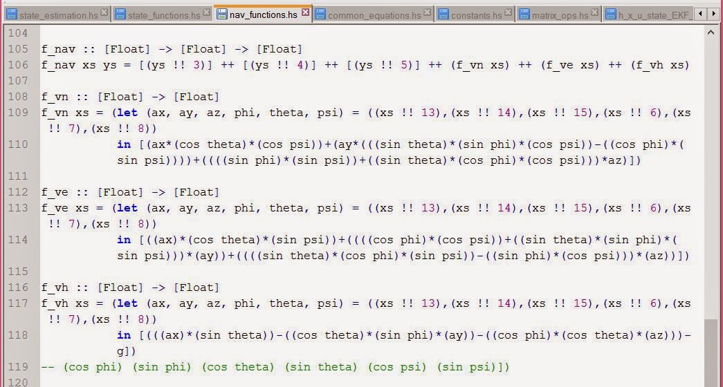Click the 'in' keyword on line 118
723x387 pixels.
[124, 335]
